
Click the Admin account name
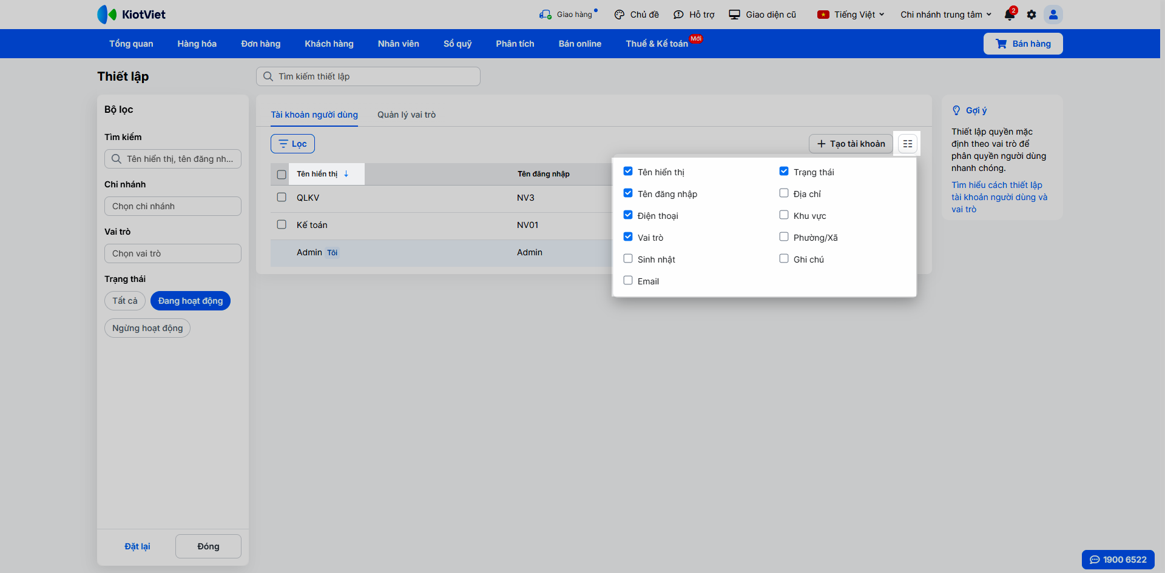click(309, 252)
